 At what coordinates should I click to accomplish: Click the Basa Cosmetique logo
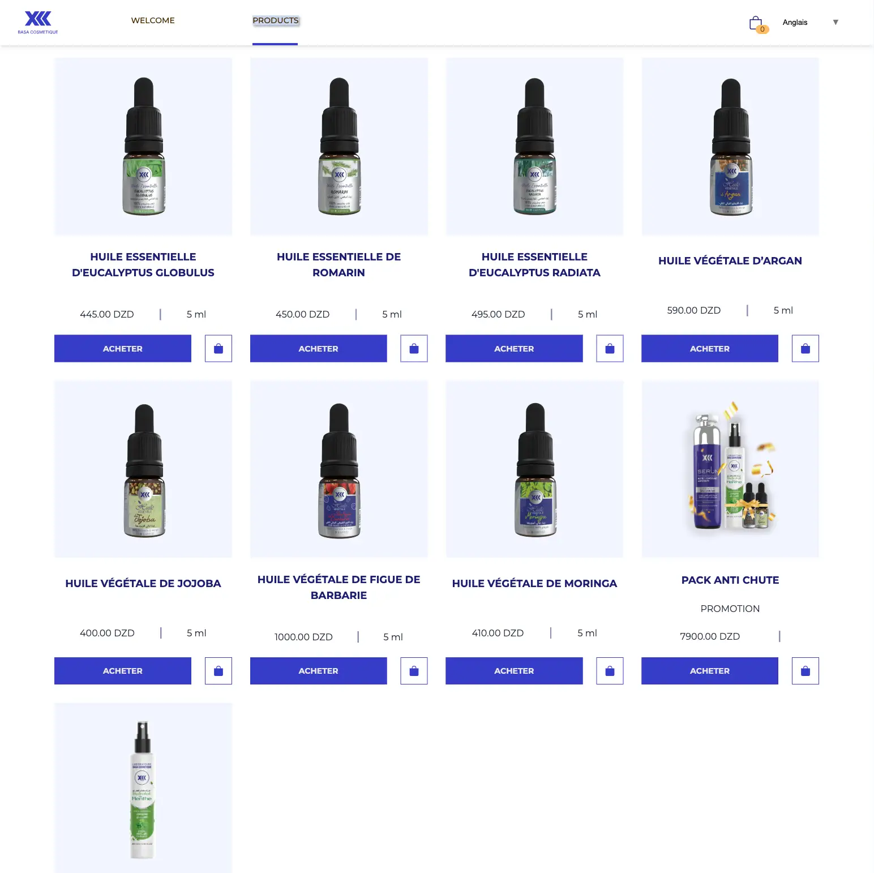pos(38,22)
